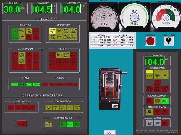181x135 pixels.
Task: Select STBD Wing command position
Action: [x=77, y=124]
